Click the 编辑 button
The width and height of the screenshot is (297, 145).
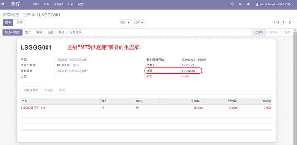tap(8, 23)
